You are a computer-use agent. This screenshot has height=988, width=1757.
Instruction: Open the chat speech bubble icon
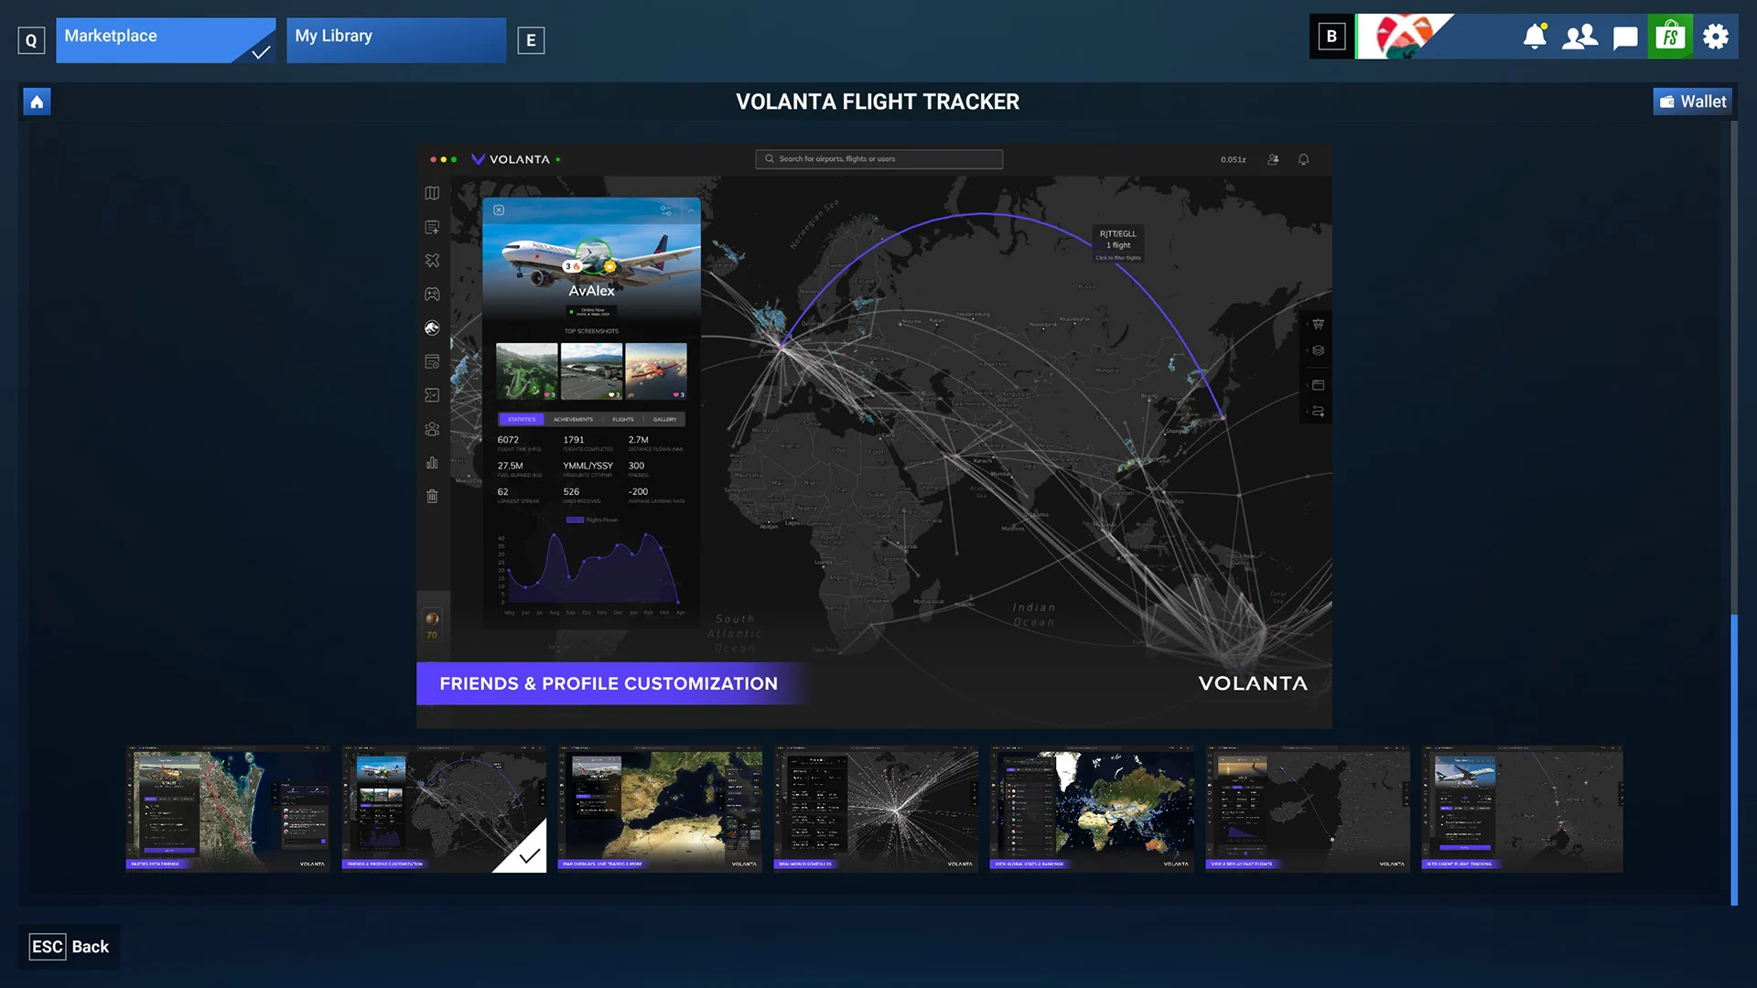(1625, 38)
